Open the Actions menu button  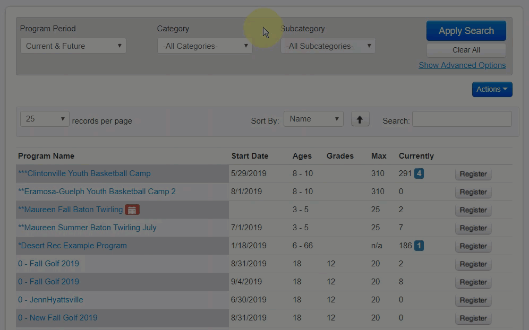point(492,89)
